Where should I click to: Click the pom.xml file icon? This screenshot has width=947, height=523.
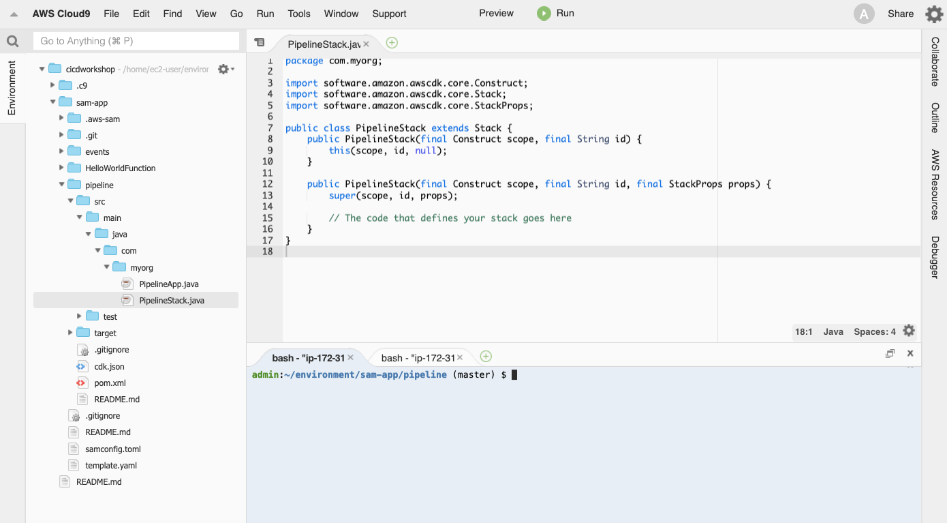82,383
